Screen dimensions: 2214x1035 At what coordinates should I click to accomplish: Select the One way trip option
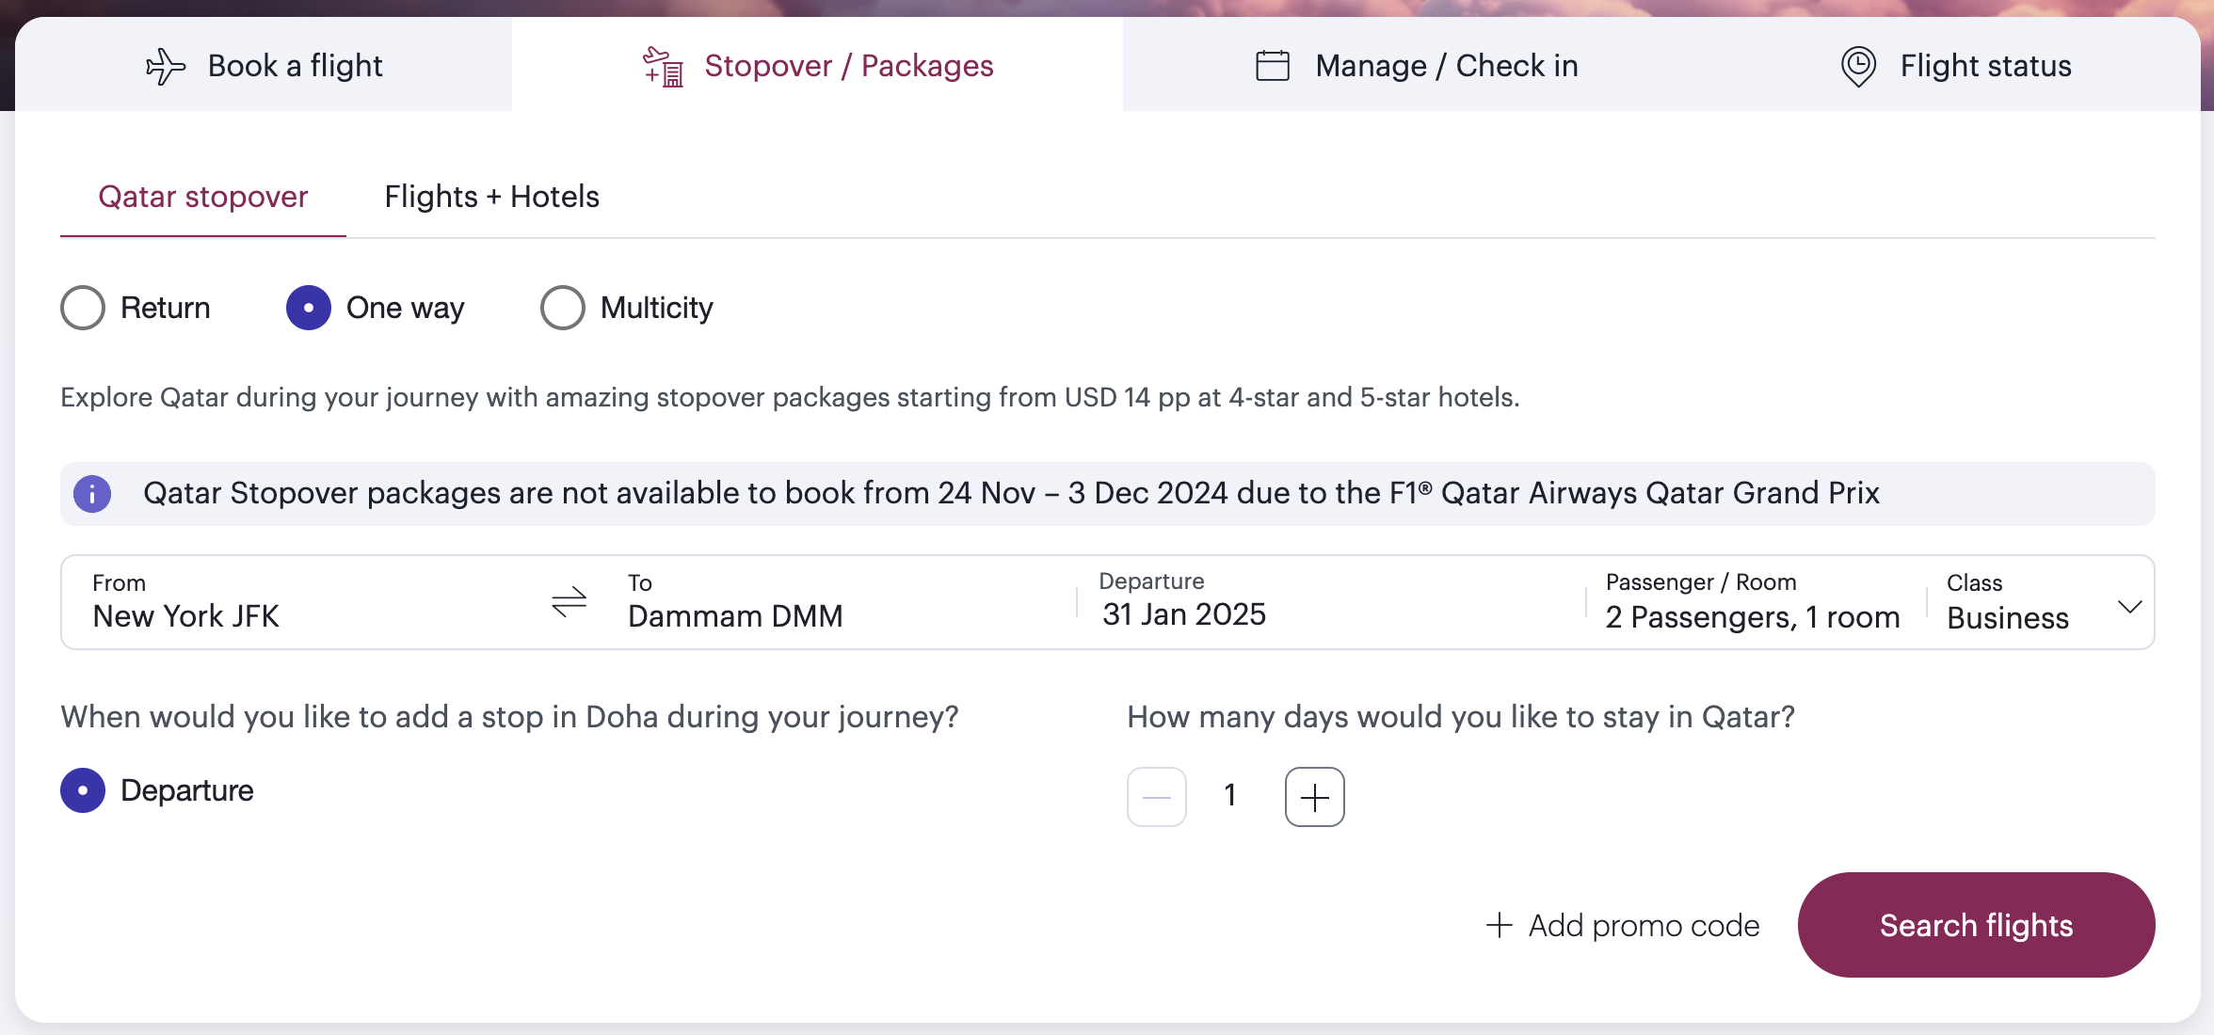tap(309, 308)
